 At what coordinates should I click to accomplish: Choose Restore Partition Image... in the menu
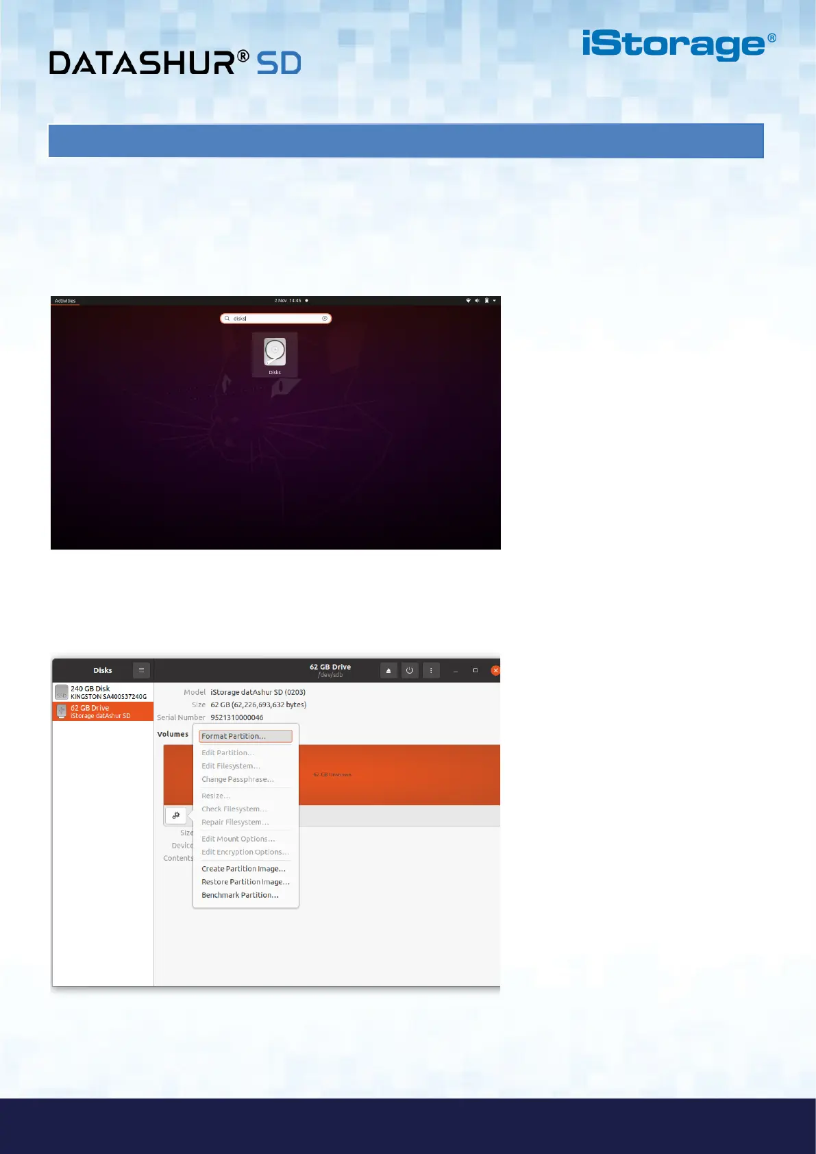(246, 882)
